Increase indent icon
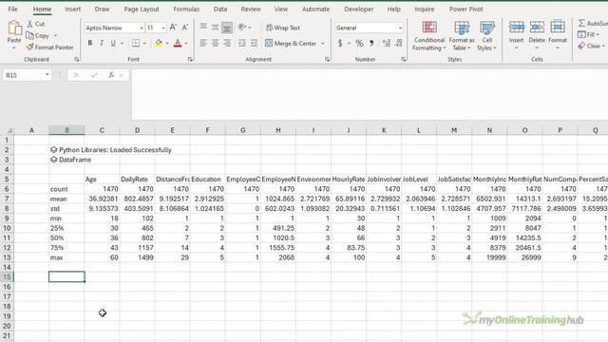This screenshot has width=608, height=342. [x=254, y=43]
